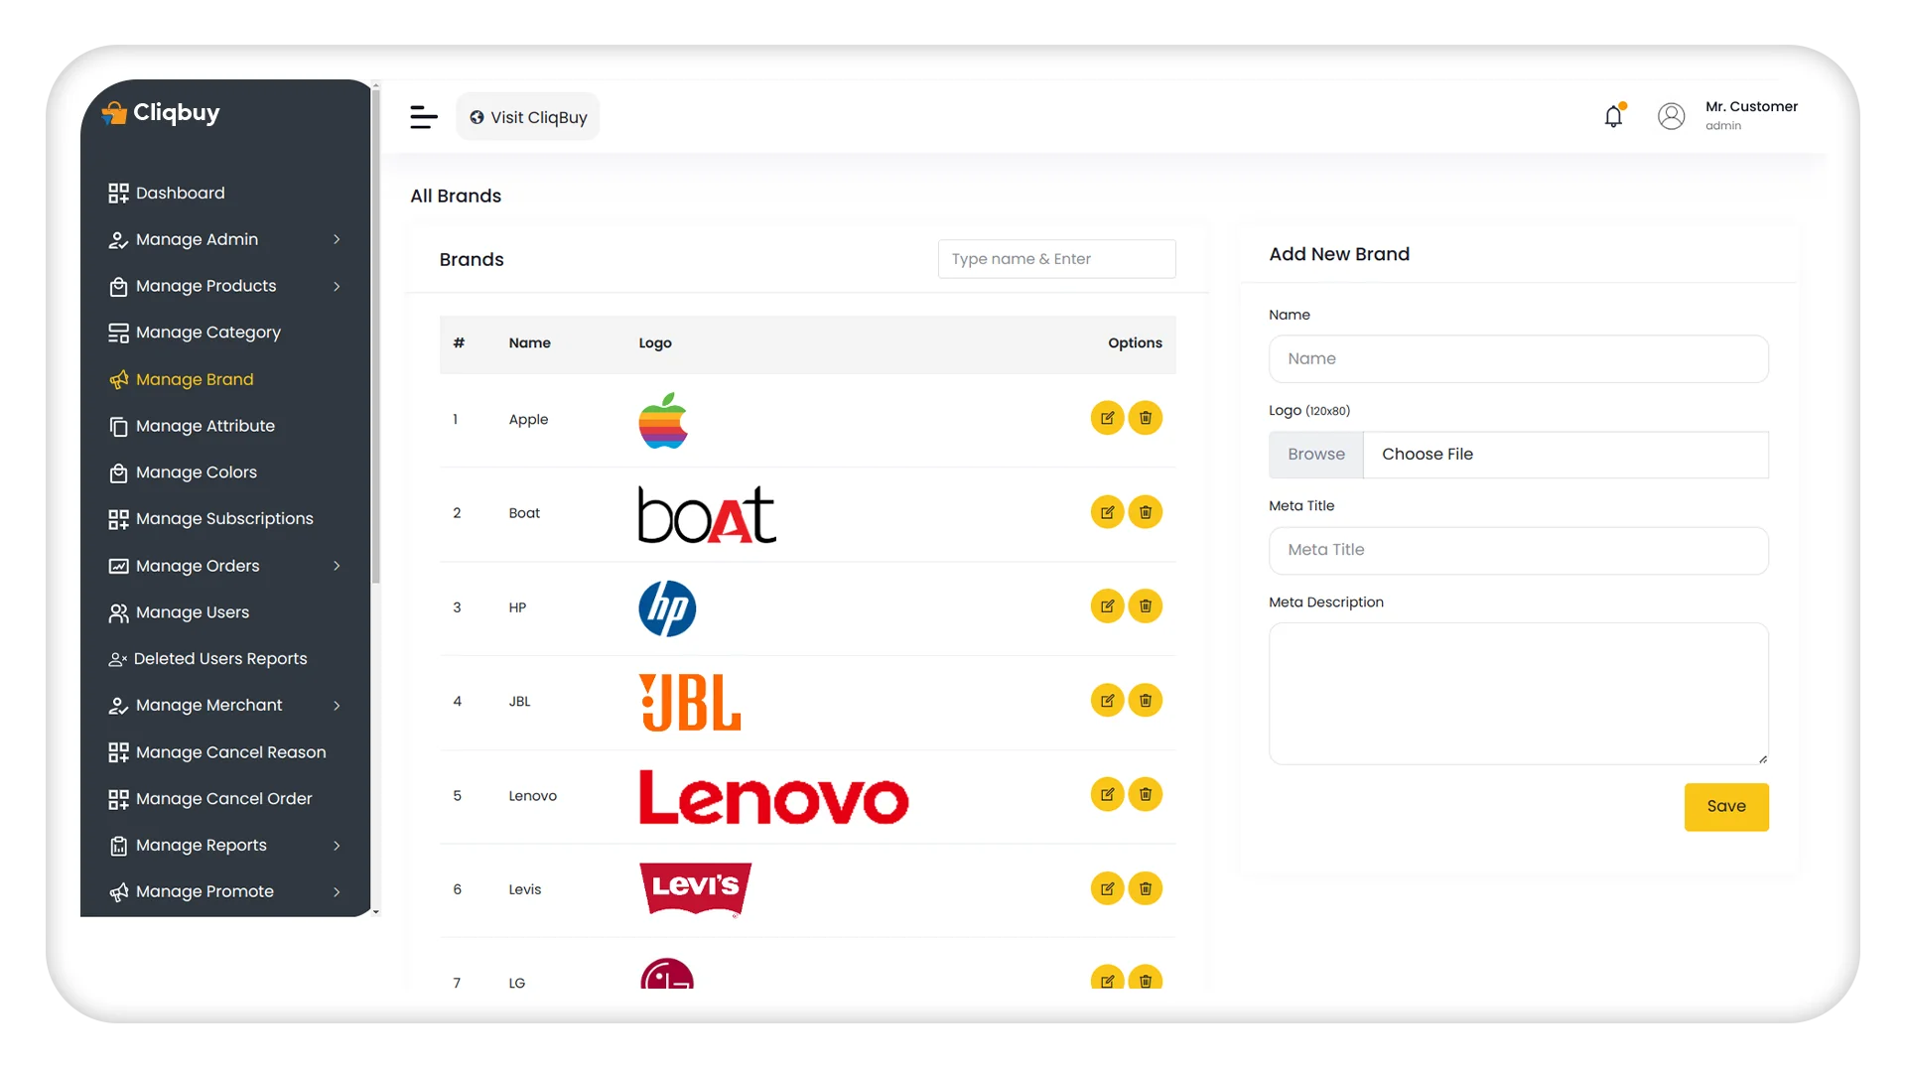This screenshot has height=1072, width=1906.
Task: Click the delete icon for Levis brand
Action: click(1145, 888)
